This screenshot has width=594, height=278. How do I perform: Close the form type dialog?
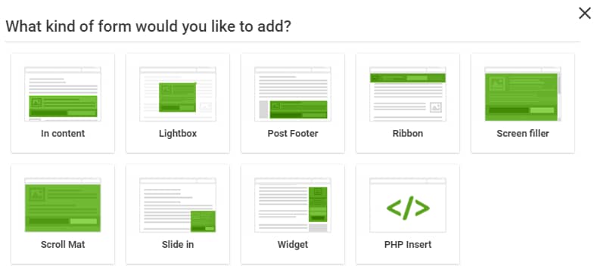[x=585, y=14]
